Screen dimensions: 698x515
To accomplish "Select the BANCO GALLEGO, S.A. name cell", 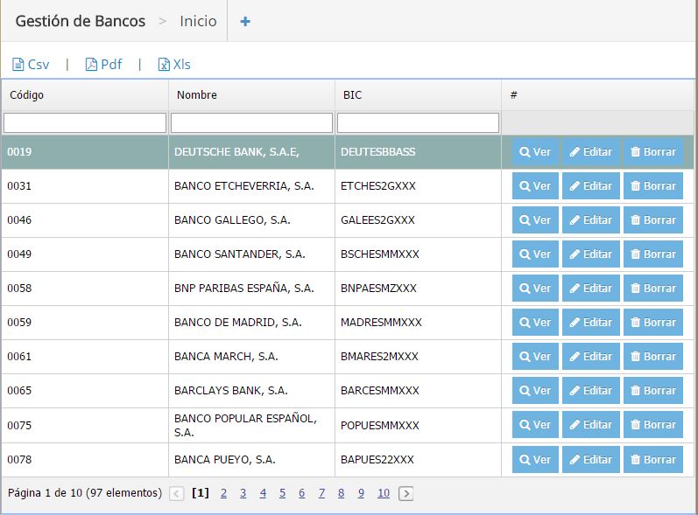I will coord(251,220).
